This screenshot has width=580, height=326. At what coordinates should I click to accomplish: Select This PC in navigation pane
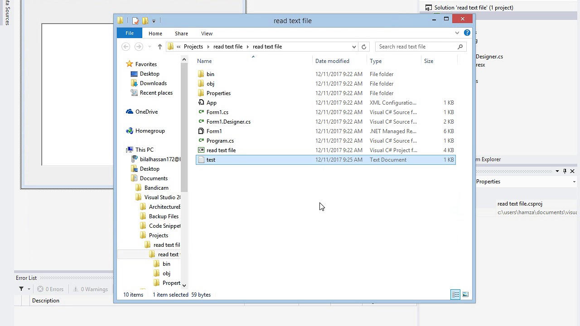click(x=145, y=150)
